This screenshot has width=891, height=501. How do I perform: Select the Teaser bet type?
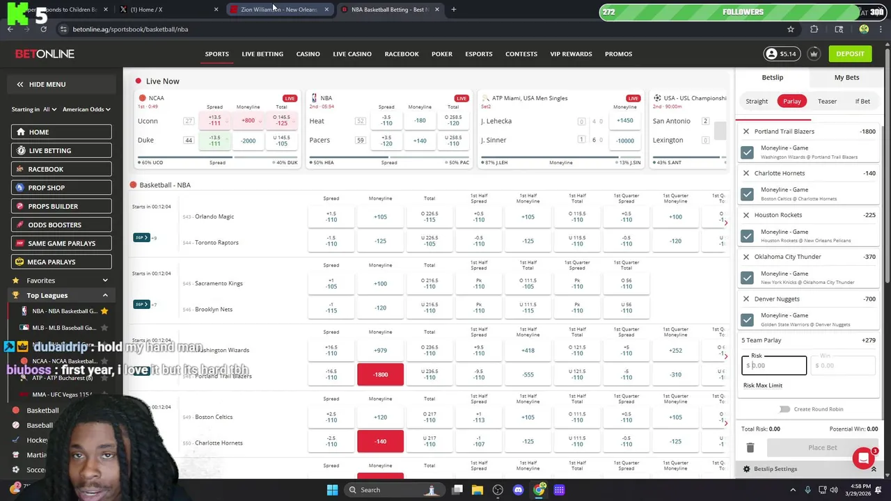(x=827, y=102)
